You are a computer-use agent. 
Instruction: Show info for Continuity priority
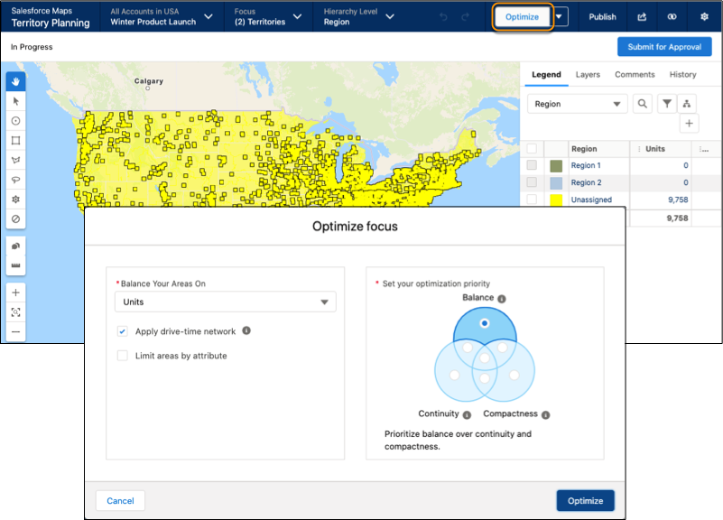[x=467, y=415]
